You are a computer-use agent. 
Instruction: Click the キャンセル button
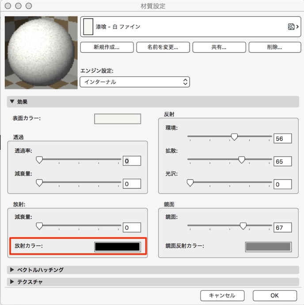tap(222, 296)
